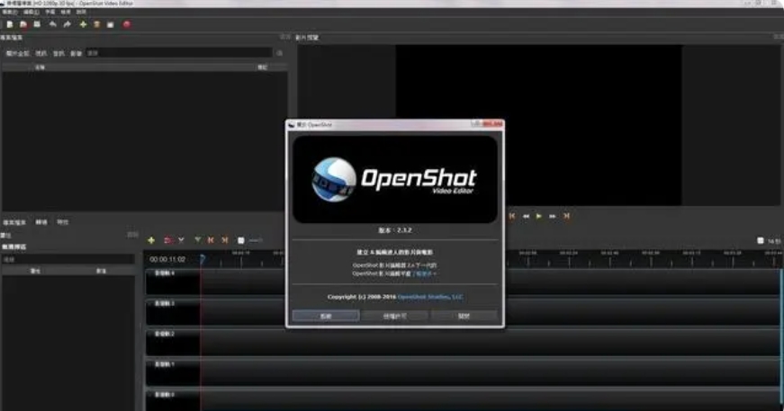
Task: Import files with the main toolbar green plus
Action: tap(83, 24)
